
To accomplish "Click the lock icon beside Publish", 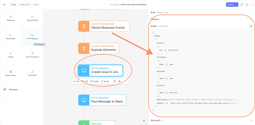I will (242, 5).
